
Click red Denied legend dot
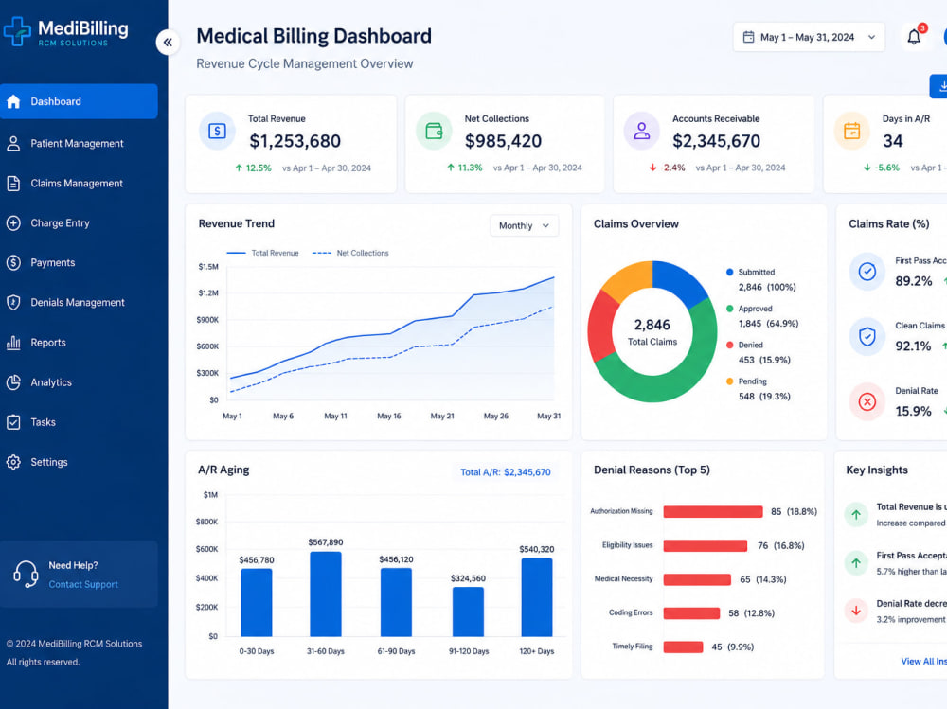click(729, 345)
